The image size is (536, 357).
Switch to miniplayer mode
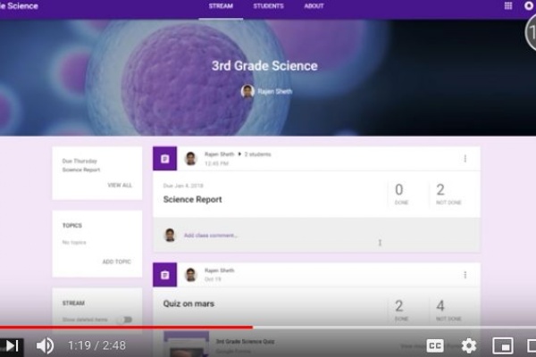[503, 345]
